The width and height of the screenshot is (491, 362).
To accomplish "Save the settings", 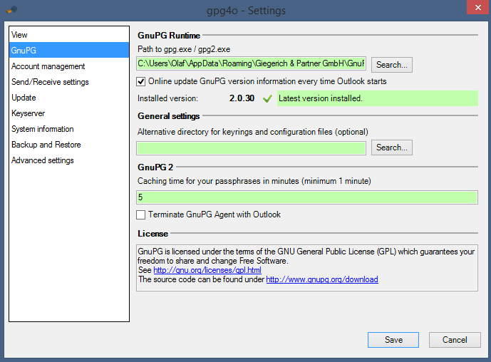I will (393, 340).
